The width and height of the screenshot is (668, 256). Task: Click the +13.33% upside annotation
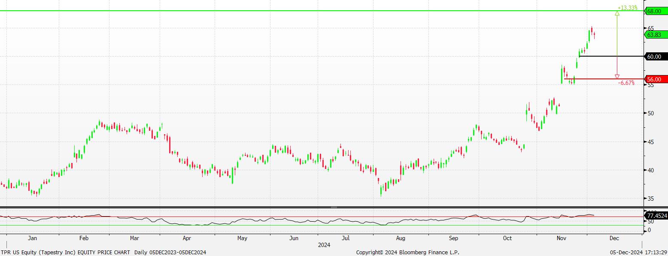click(x=627, y=7)
